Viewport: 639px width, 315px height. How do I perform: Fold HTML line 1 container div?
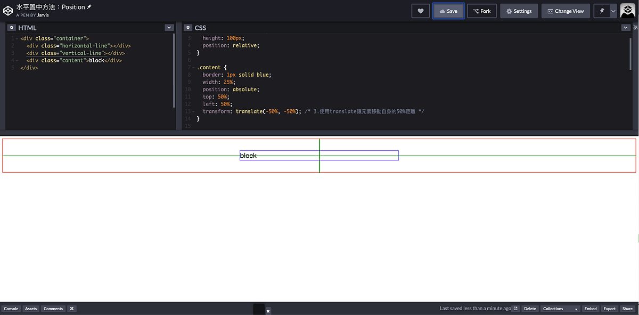pyautogui.click(x=17, y=38)
